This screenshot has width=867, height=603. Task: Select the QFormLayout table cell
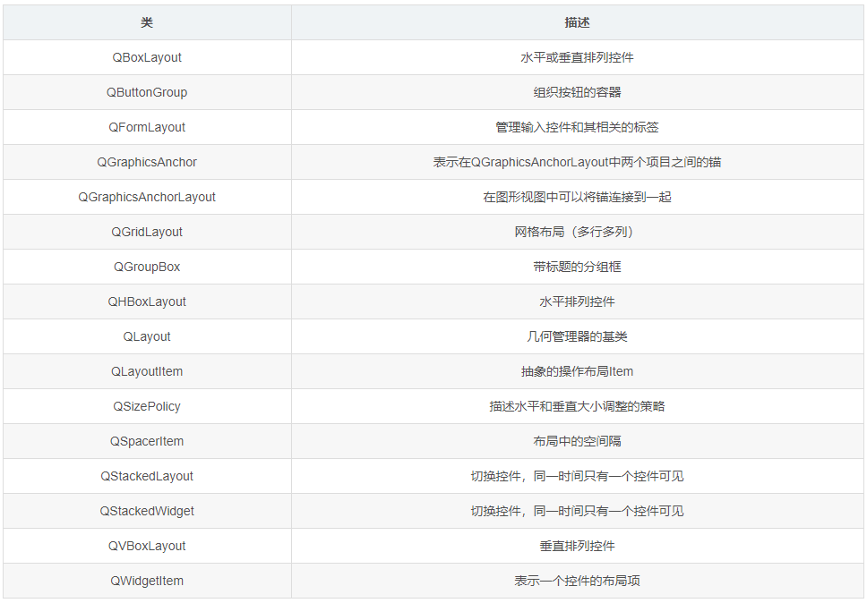pos(147,127)
